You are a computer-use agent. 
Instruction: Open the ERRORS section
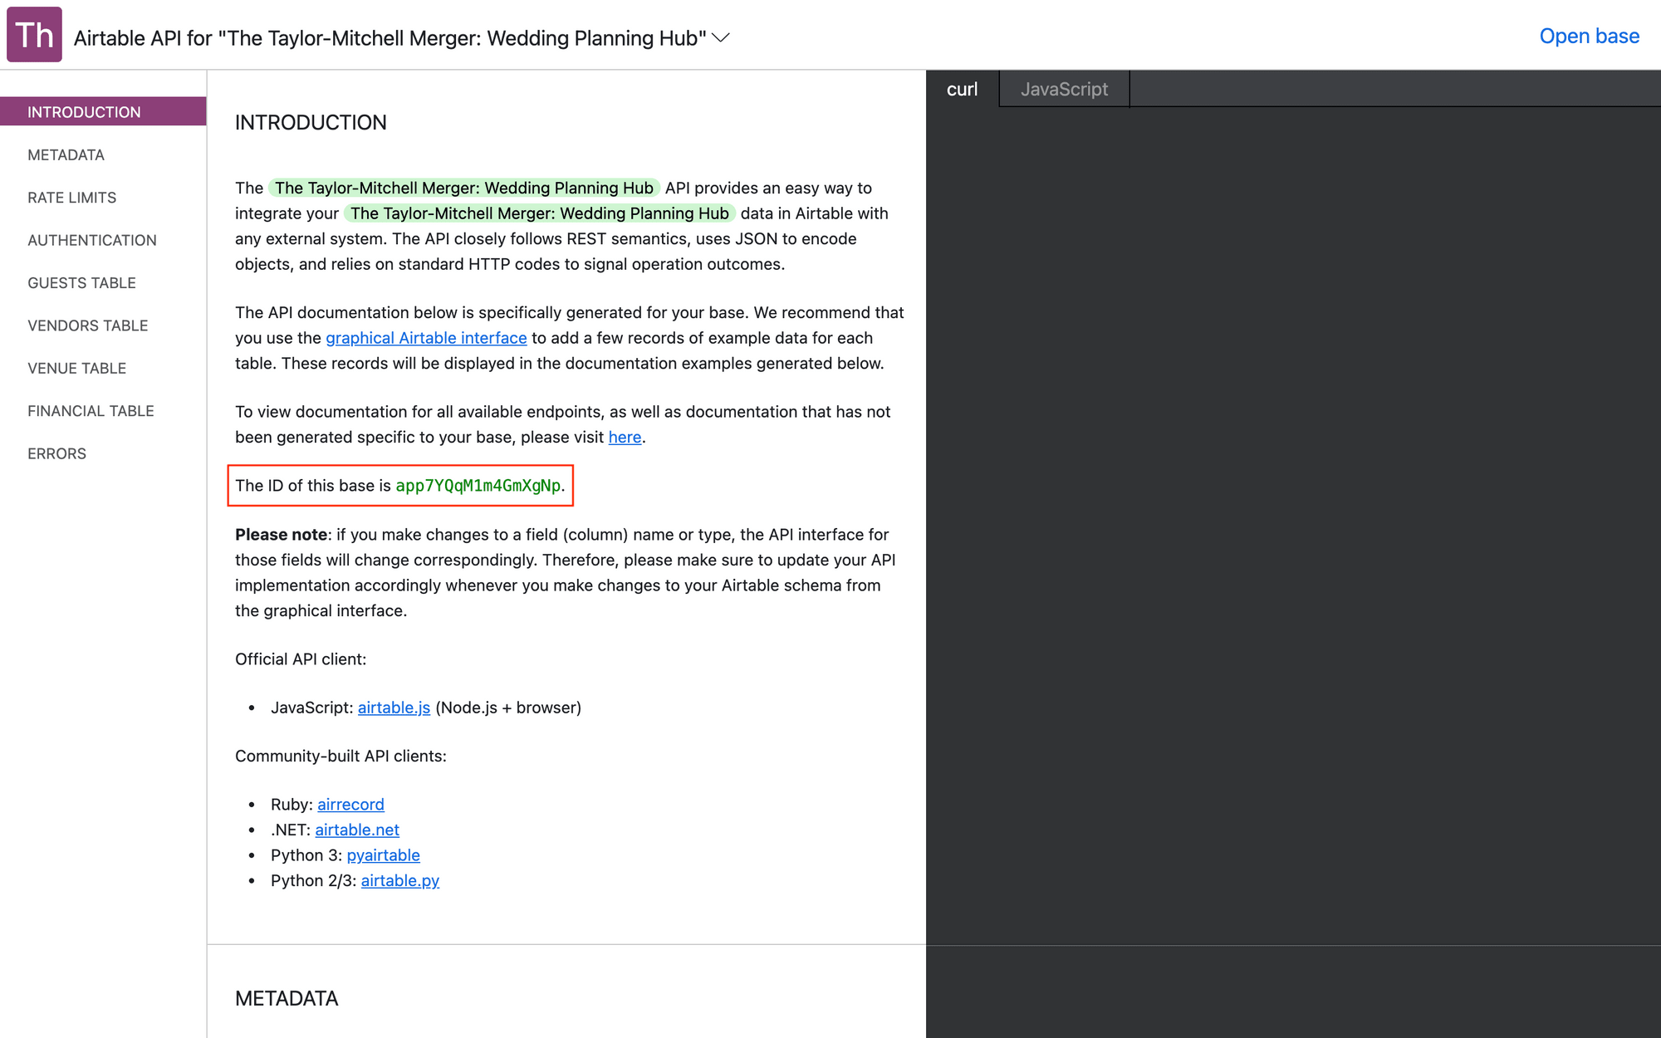[56, 453]
